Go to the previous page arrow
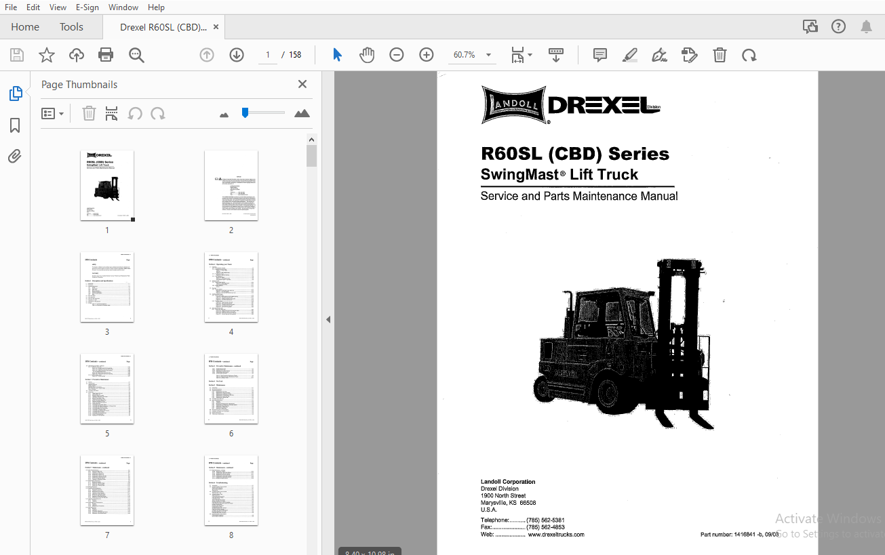This screenshot has height=555, width=885. point(207,55)
